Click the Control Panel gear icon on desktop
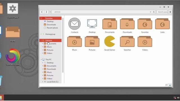 (x=13, y=8)
